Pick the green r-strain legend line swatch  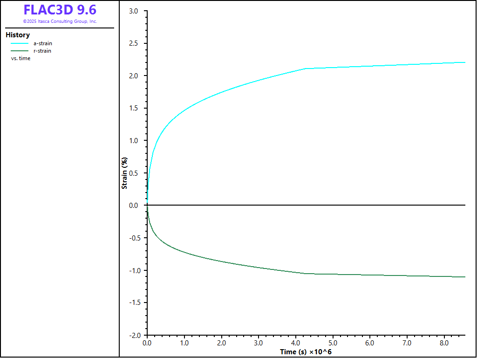point(20,51)
